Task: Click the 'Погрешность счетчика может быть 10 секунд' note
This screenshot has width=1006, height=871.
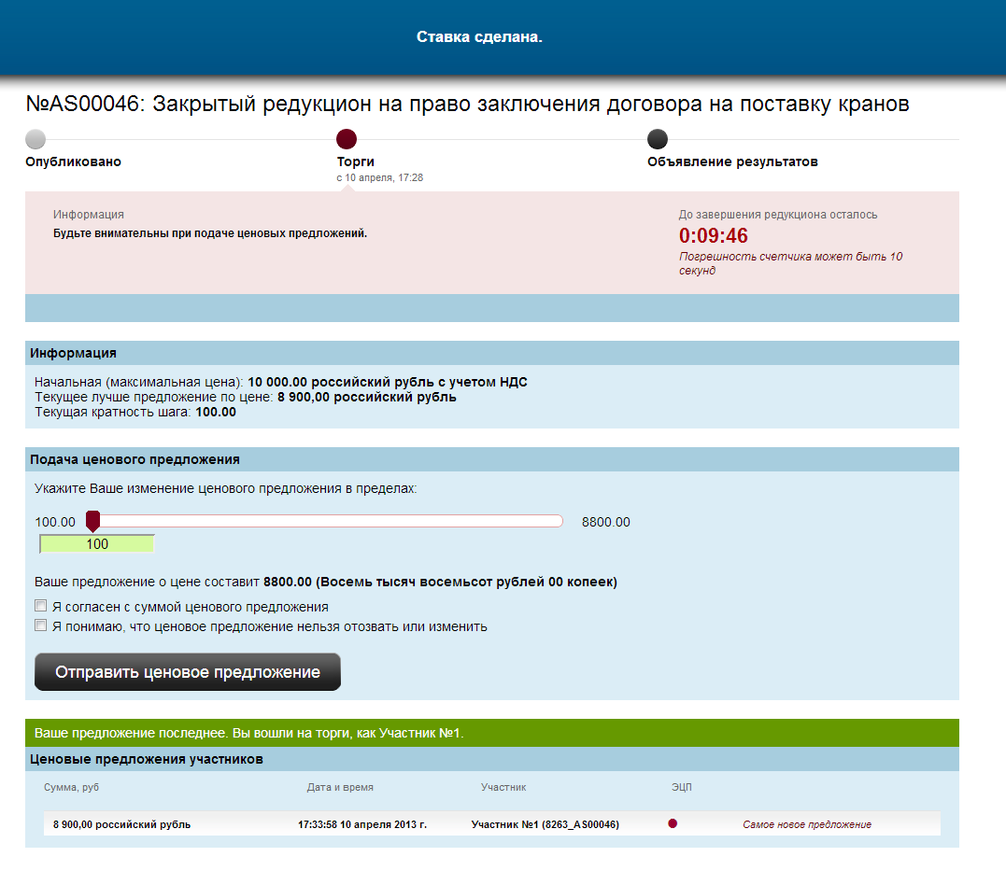Action: point(790,263)
